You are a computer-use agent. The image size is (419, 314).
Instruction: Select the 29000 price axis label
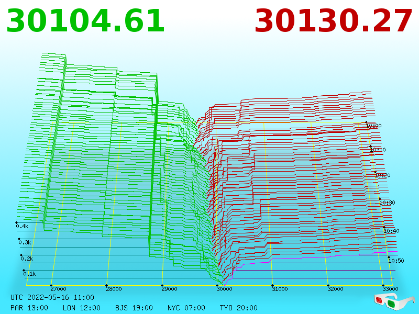tap(169, 289)
